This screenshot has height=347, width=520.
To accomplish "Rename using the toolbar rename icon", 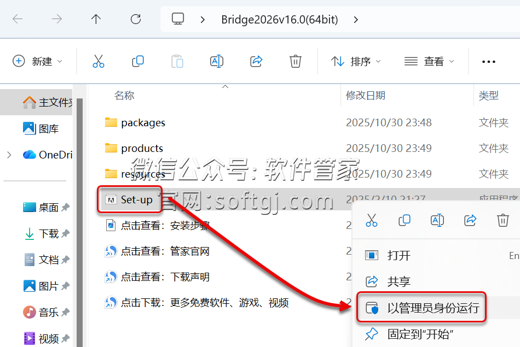I will [x=217, y=61].
